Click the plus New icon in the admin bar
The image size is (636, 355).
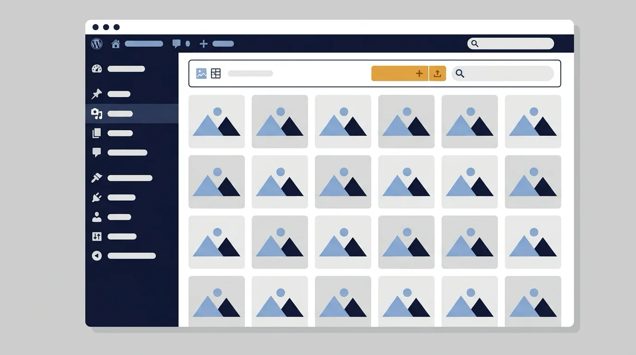[203, 44]
